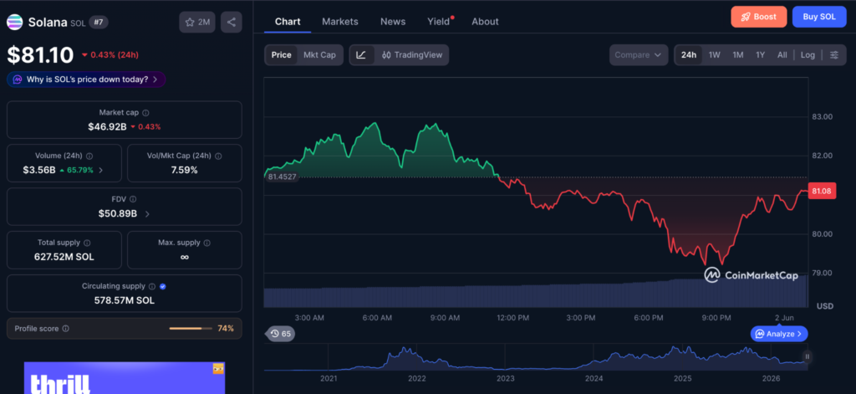
Task: Select the 1W time range
Action: 715,54
